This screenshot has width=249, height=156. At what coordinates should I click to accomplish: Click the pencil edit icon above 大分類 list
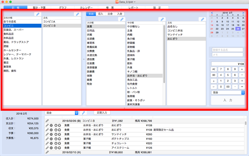[x=122, y=19]
